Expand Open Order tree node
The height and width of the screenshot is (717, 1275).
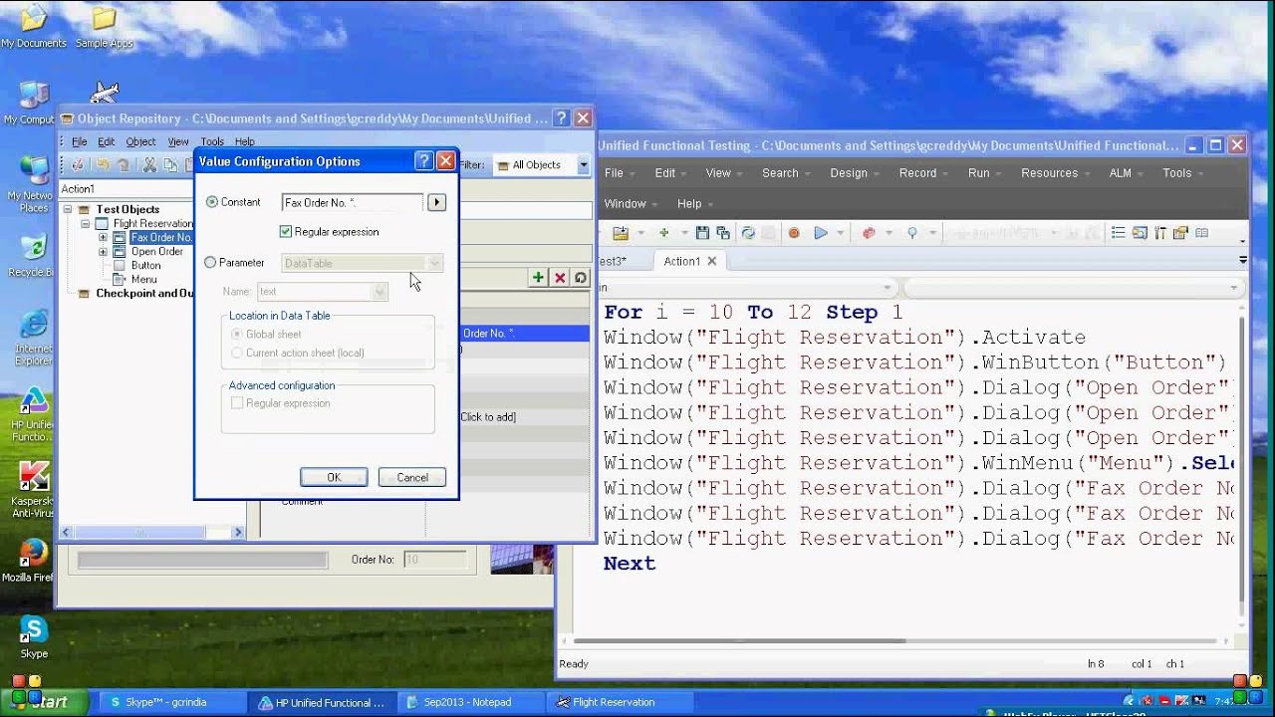pos(103,252)
